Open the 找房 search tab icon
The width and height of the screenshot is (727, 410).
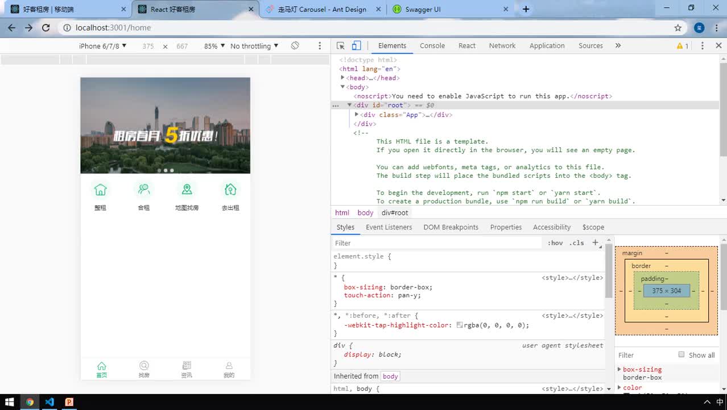[x=144, y=366]
